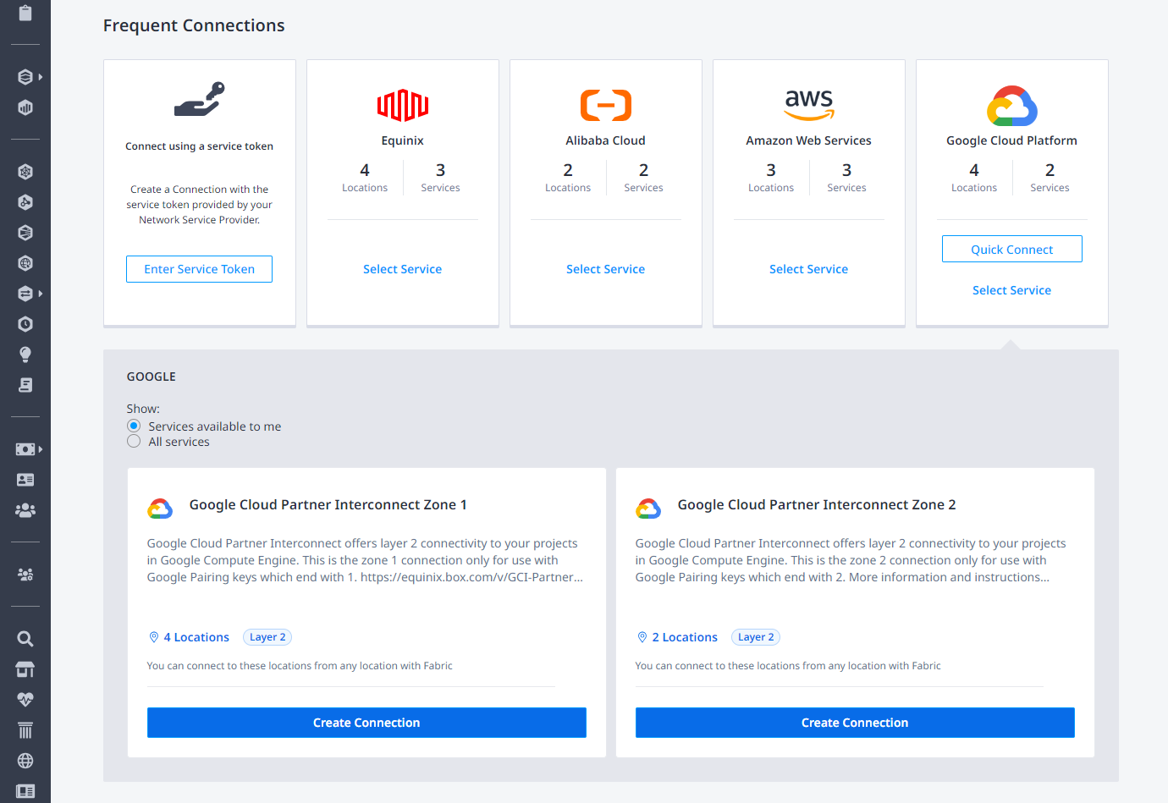The image size is (1168, 803).
Task: Expand money bill sidebar submenu arrow
Action: click(40, 449)
